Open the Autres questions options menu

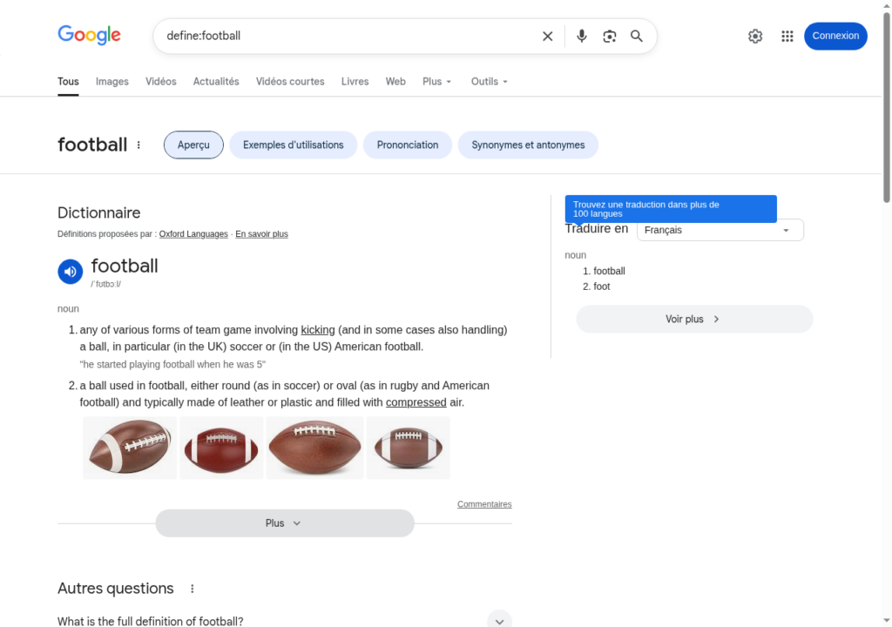click(x=193, y=589)
